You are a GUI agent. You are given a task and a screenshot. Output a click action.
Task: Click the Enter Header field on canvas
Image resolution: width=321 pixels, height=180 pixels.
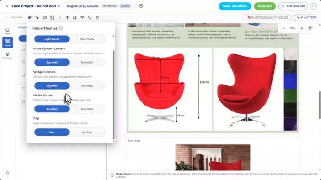click(x=134, y=141)
